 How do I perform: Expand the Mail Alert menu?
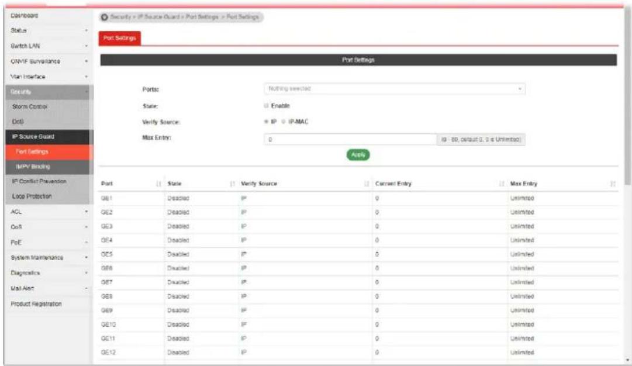click(x=49, y=288)
